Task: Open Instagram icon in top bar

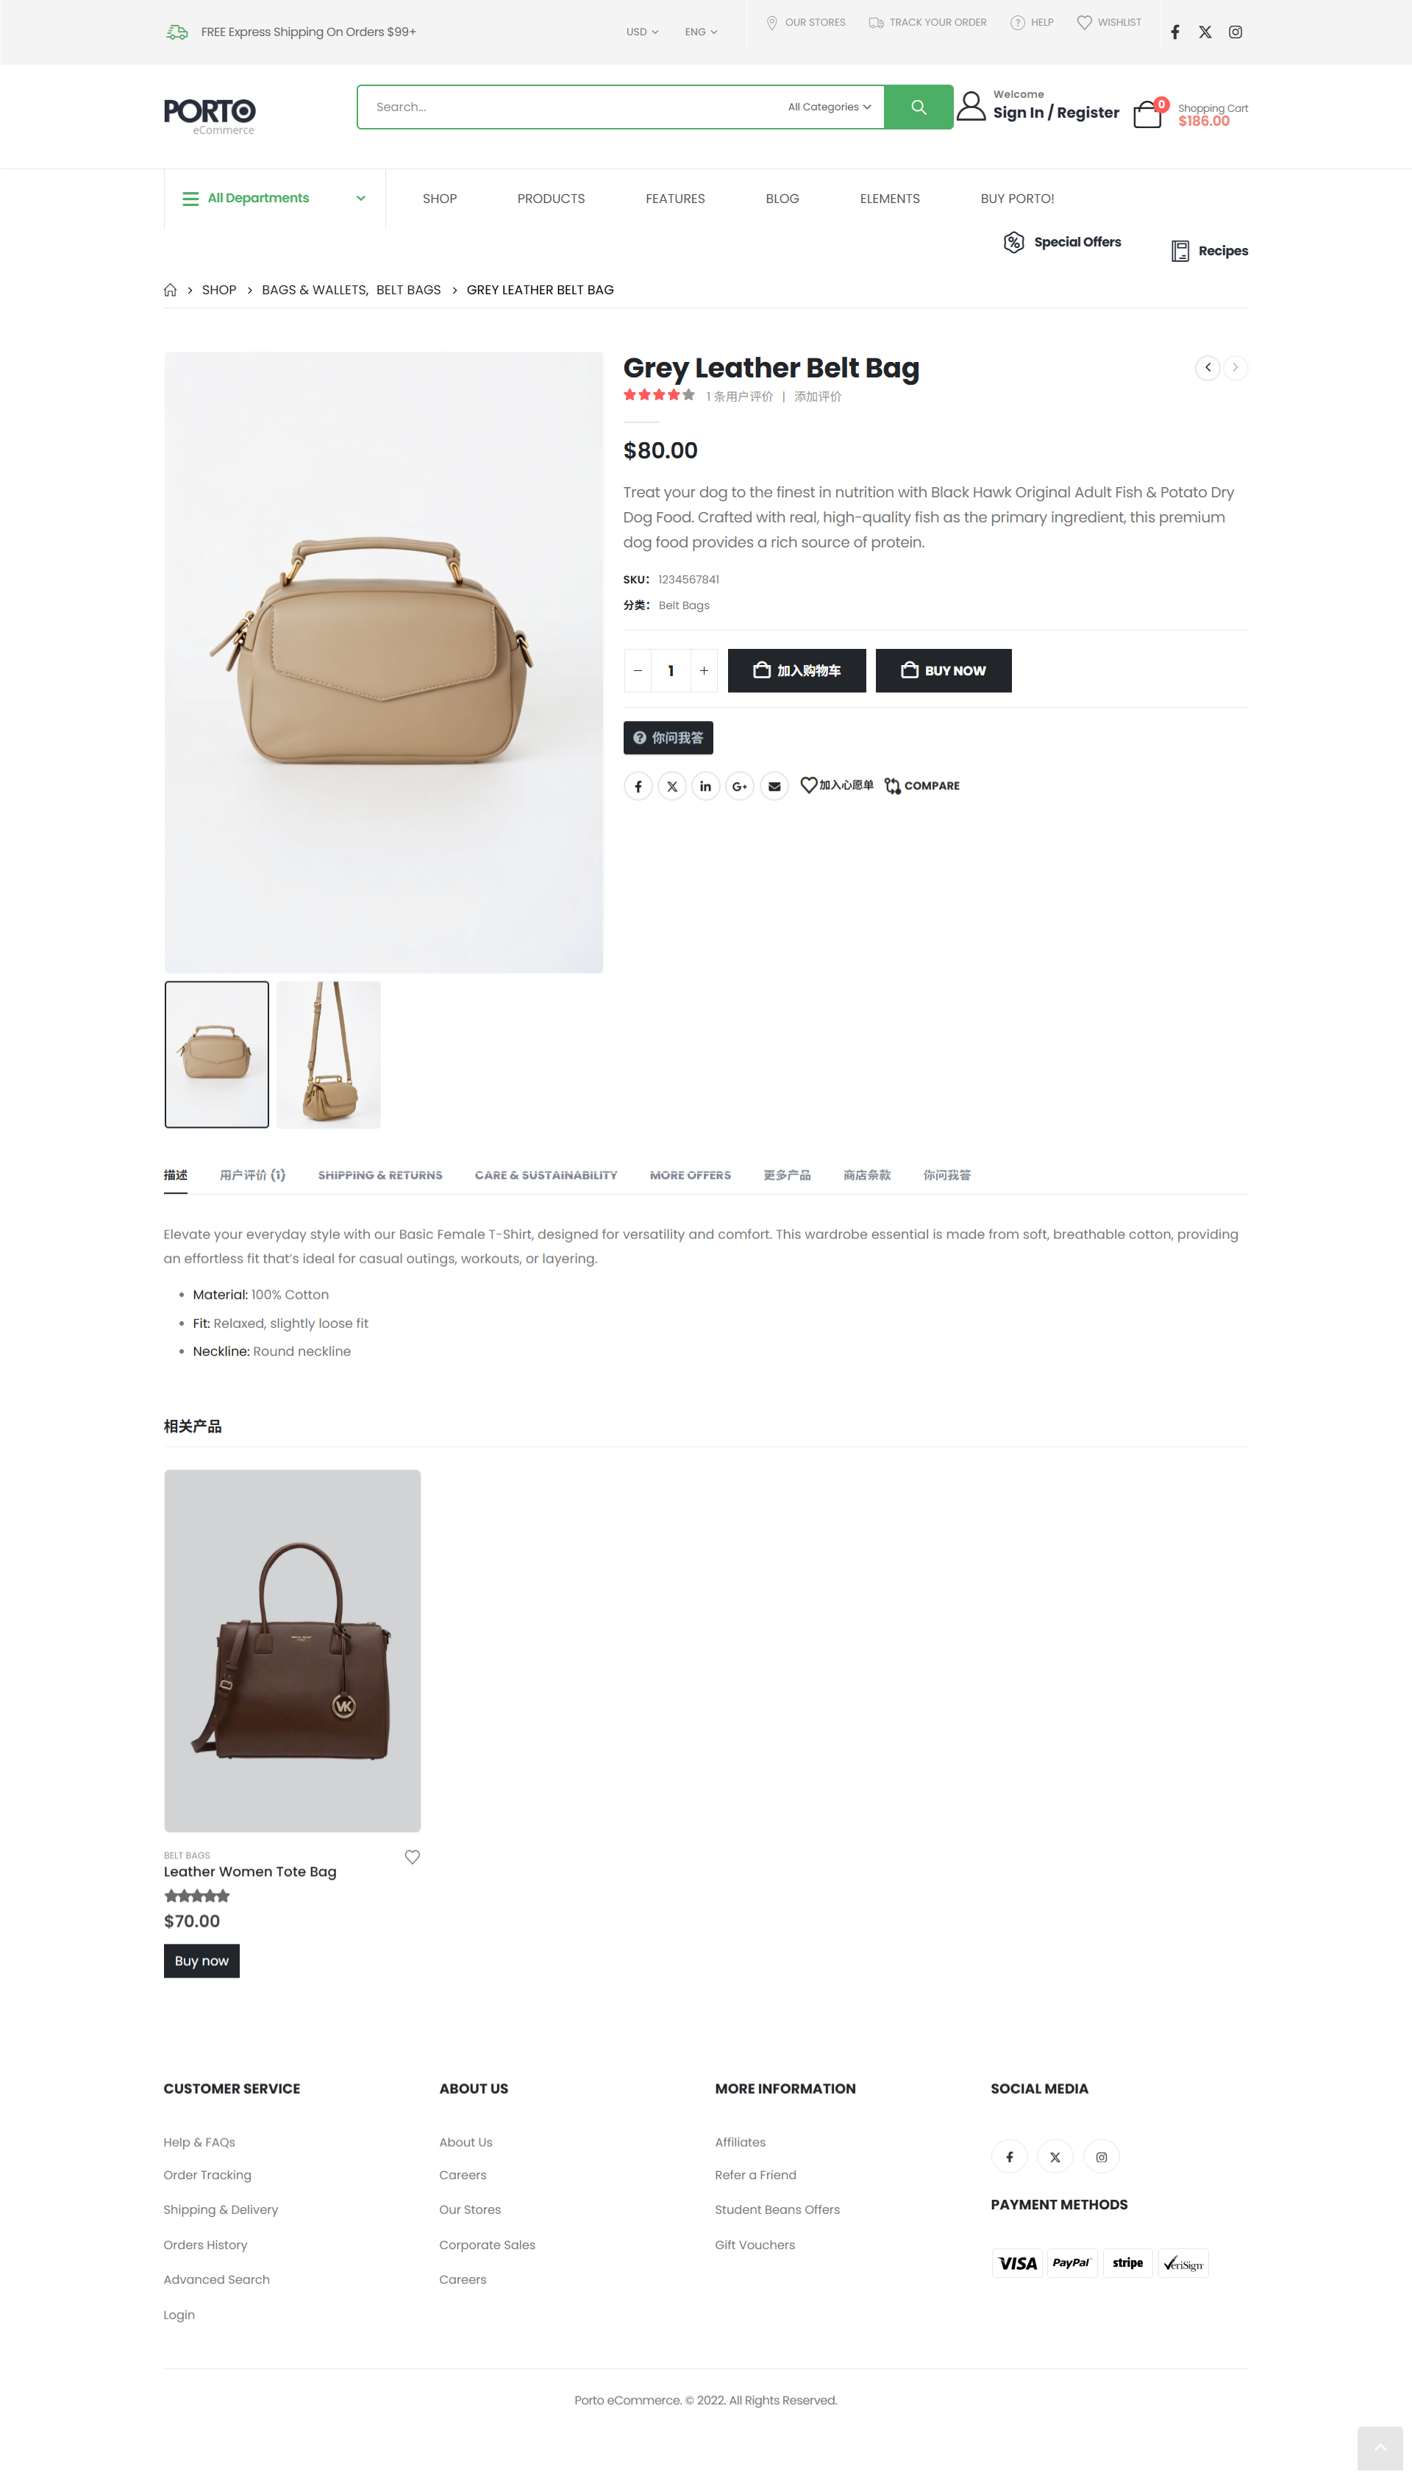Action: coord(1235,32)
